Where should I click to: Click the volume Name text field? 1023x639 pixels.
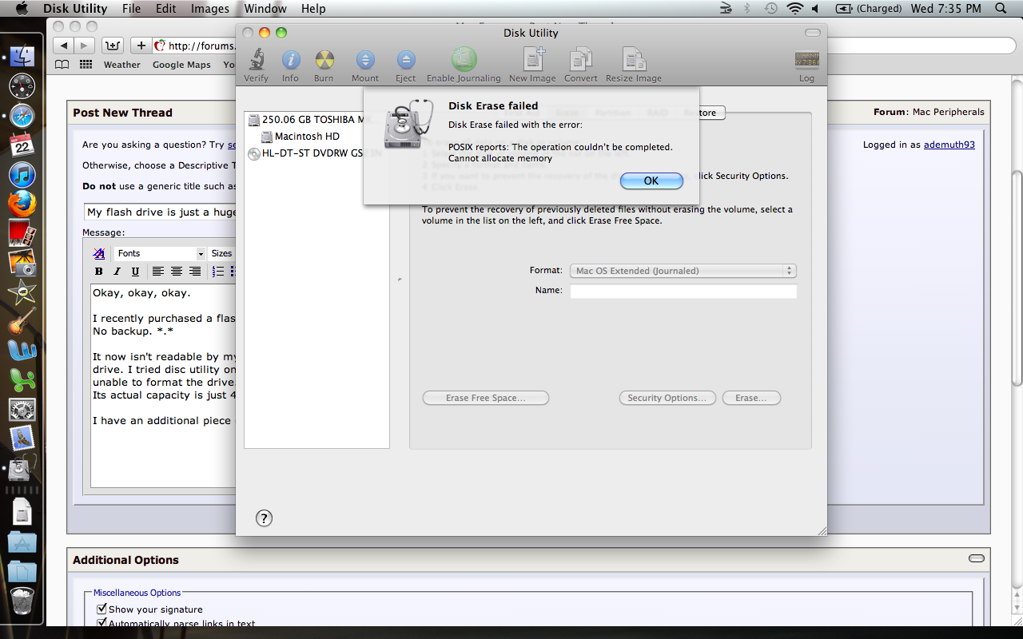click(x=683, y=291)
